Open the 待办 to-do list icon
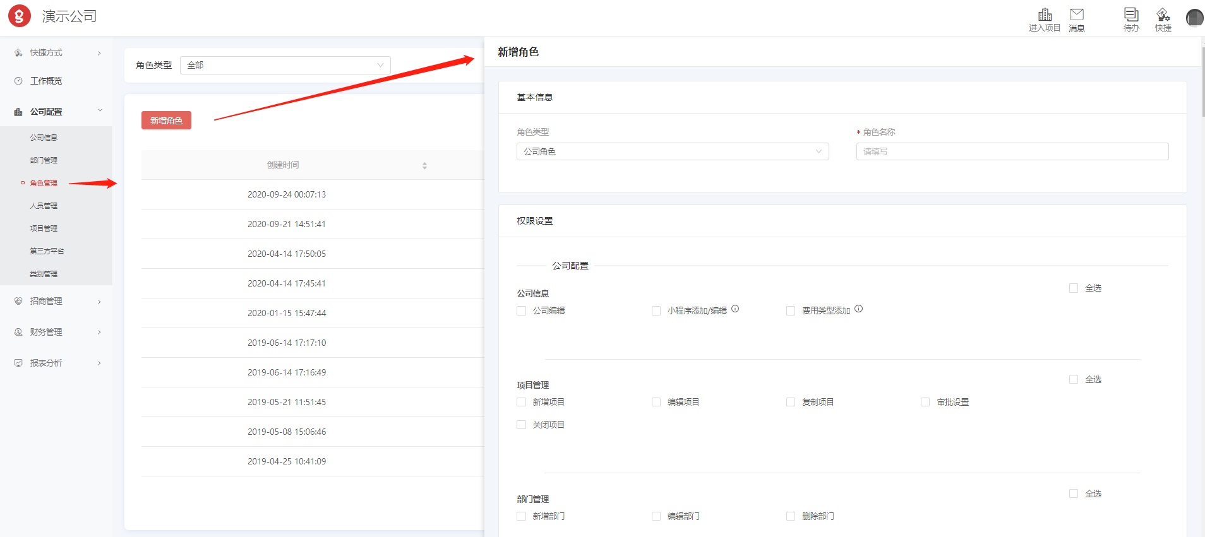The width and height of the screenshot is (1205, 537). pyautogui.click(x=1131, y=15)
